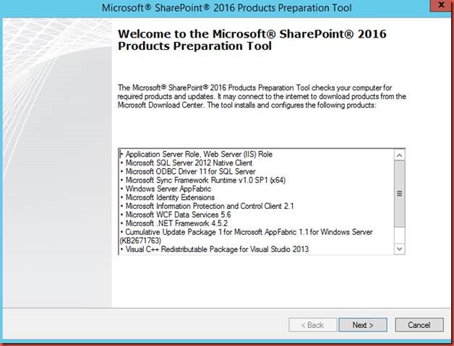The height and width of the screenshot is (346, 454).
Task: Select "Cumulative Update Package 1 for Microsoft AppFabric" line
Action: click(x=247, y=232)
